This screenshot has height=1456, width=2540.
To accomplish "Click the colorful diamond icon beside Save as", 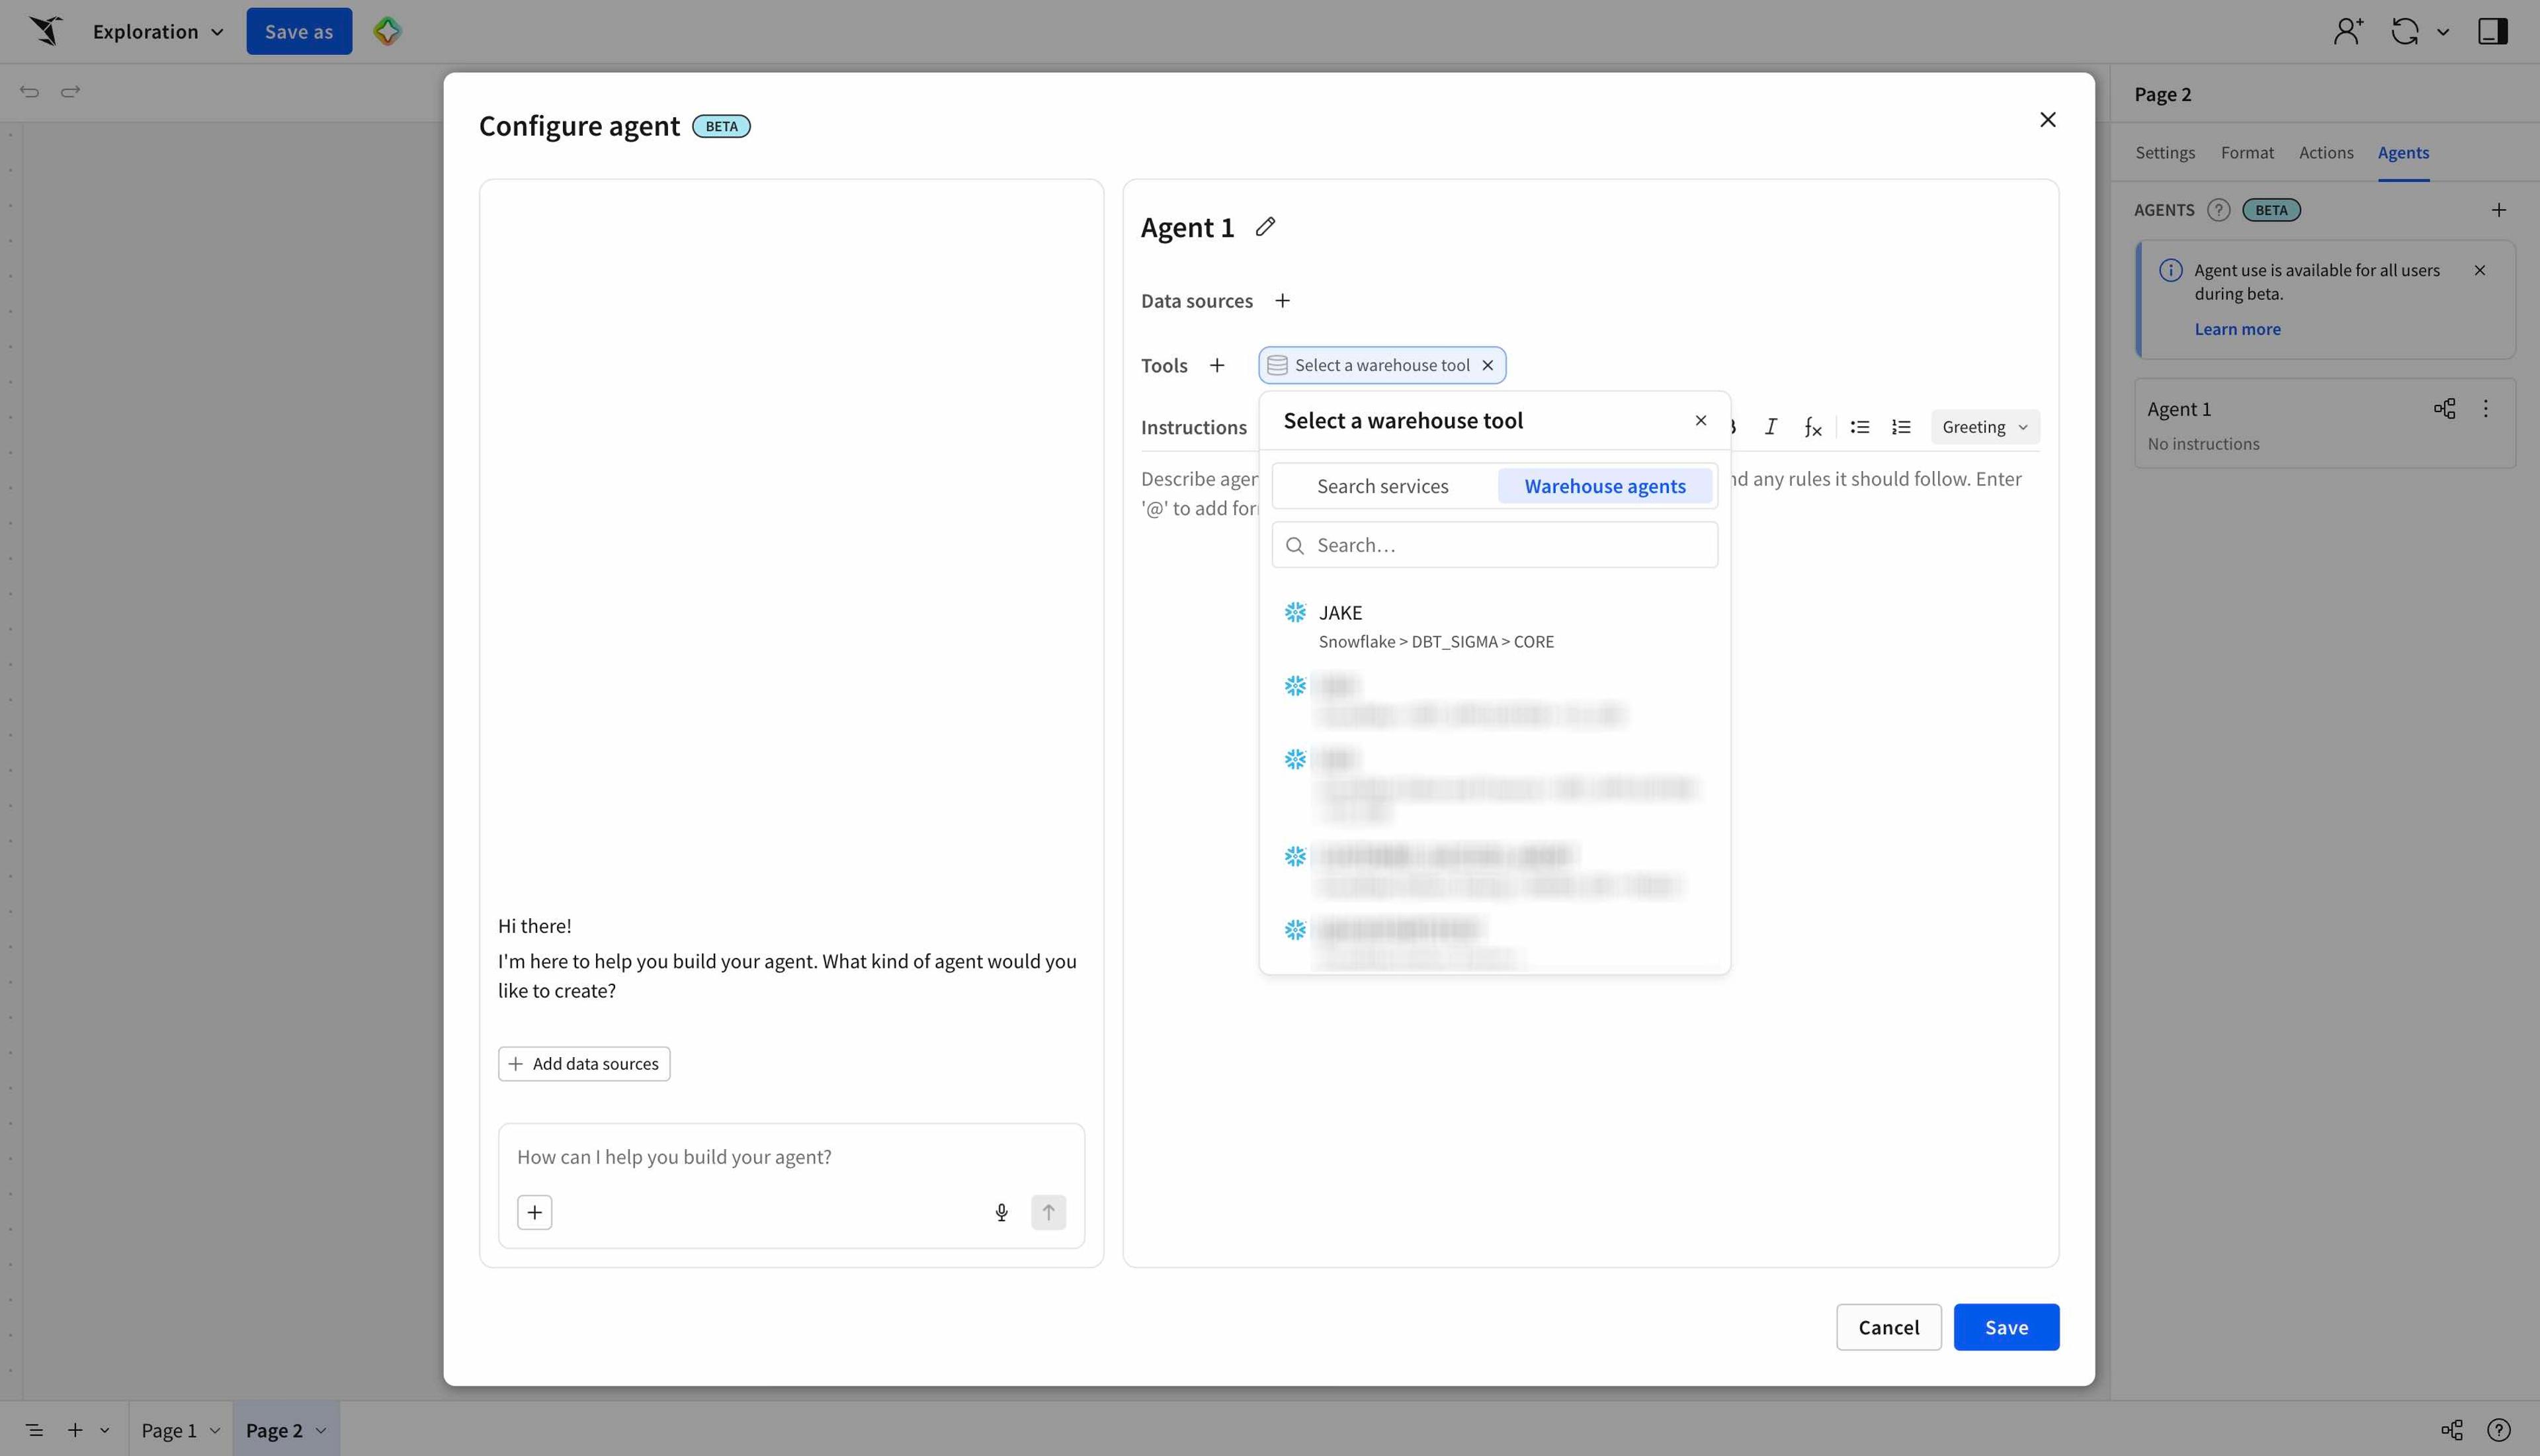I will tap(387, 31).
